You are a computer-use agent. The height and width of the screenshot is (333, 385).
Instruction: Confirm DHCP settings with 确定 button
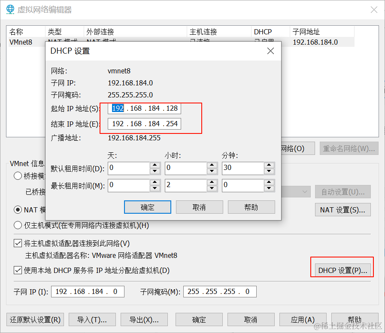pos(147,207)
